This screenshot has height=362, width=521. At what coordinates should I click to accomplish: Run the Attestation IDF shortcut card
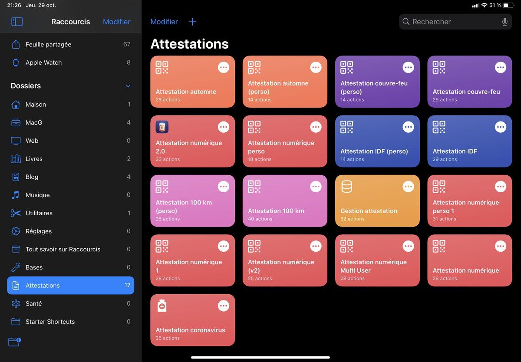pos(470,141)
